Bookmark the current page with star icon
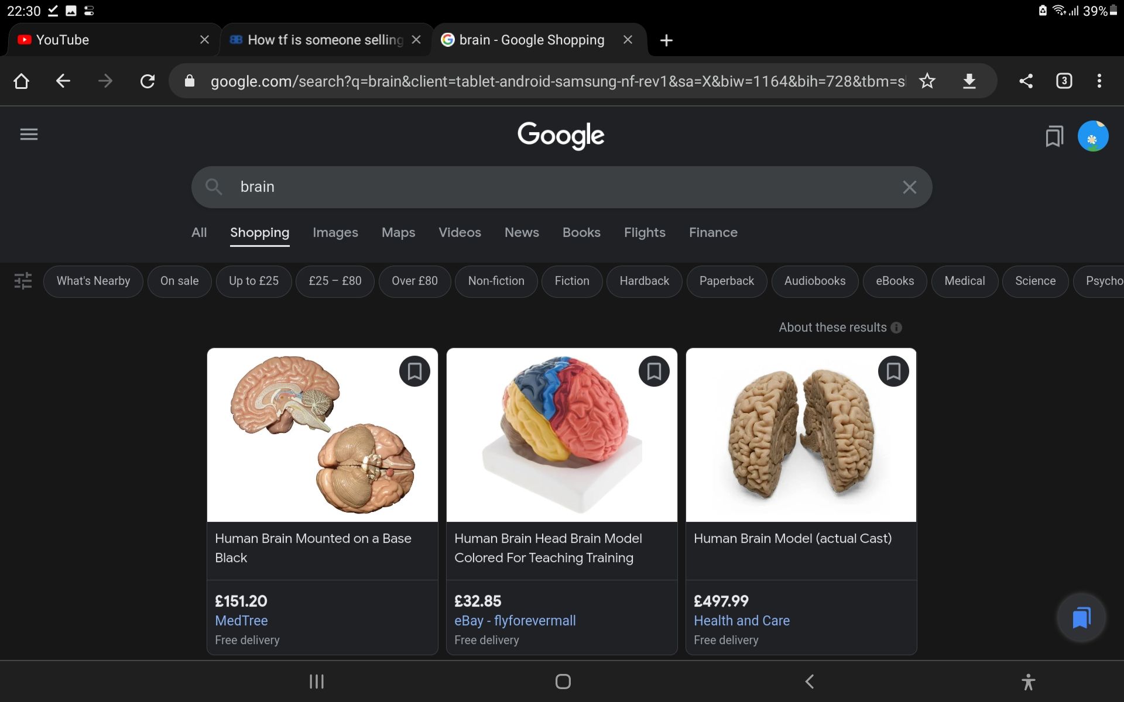The height and width of the screenshot is (702, 1124). pos(927,81)
